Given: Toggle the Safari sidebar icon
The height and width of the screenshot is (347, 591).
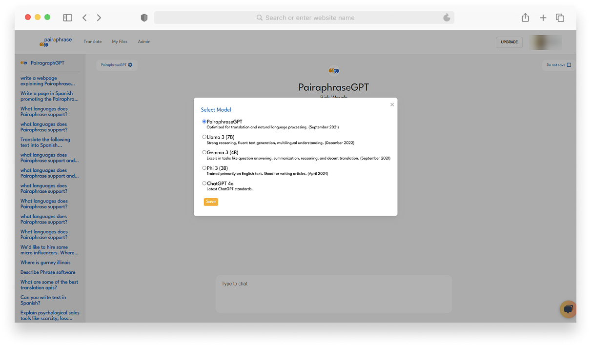Looking at the screenshot, I should tap(67, 18).
